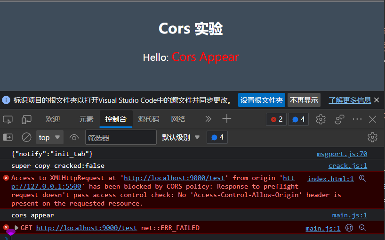
Task: Open DevTools settings gear in tab bar
Action: 321,119
